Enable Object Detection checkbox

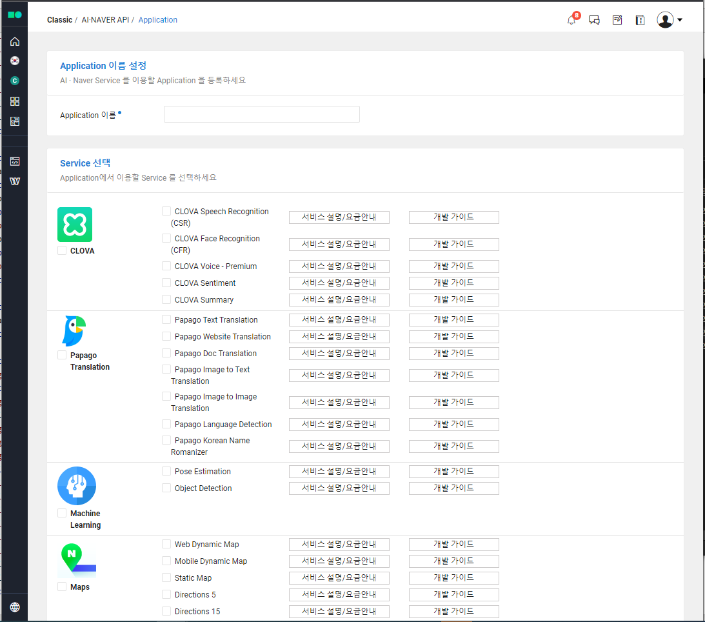click(166, 488)
